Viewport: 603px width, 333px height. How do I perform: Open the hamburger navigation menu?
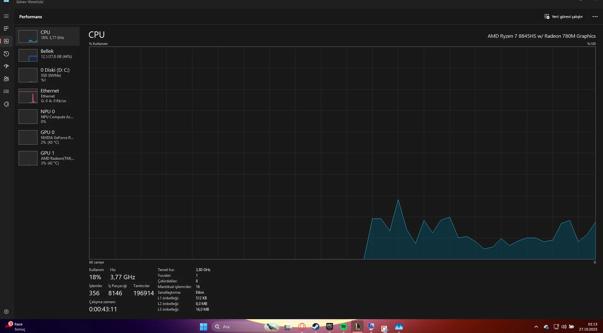6,16
